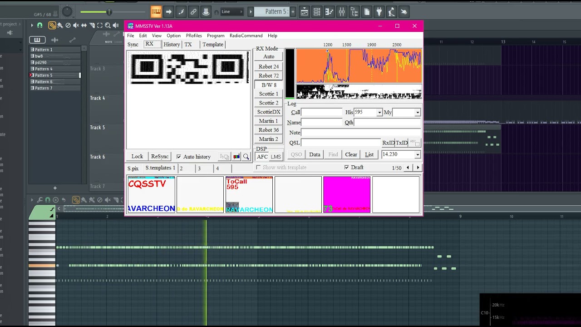Switch to the History tab

pos(172,45)
